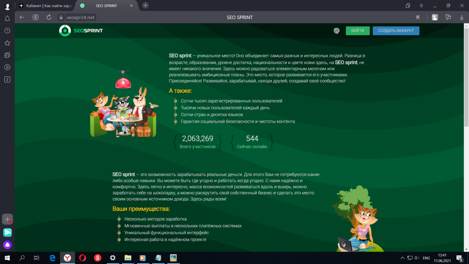
Task: Open the browser hamburger menu
Action: (x=421, y=5)
